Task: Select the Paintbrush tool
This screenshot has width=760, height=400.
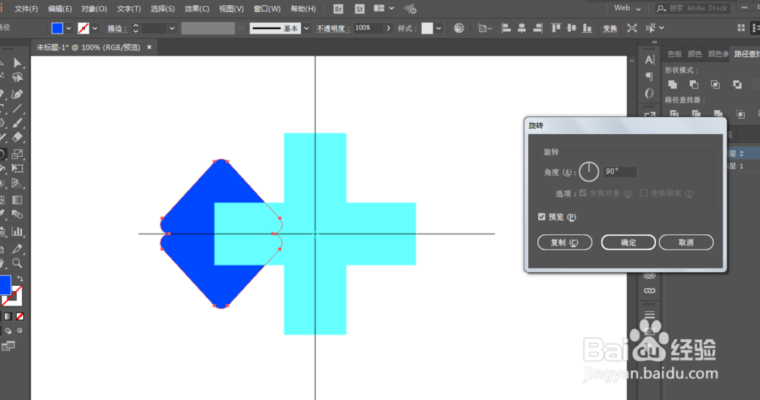Action: [x=17, y=123]
